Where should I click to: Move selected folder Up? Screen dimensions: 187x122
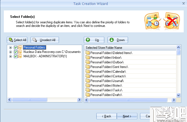(94, 40)
